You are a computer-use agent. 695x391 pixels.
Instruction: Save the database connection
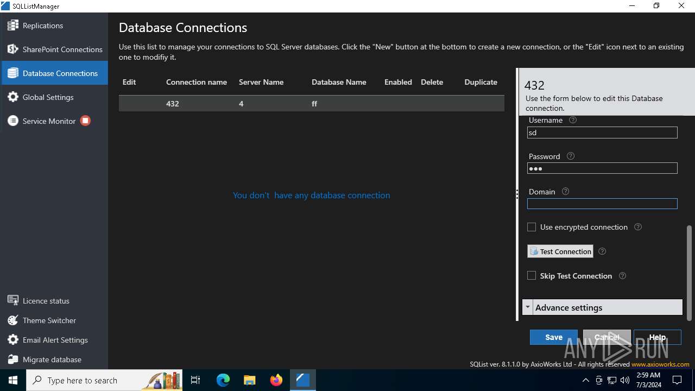click(x=554, y=337)
